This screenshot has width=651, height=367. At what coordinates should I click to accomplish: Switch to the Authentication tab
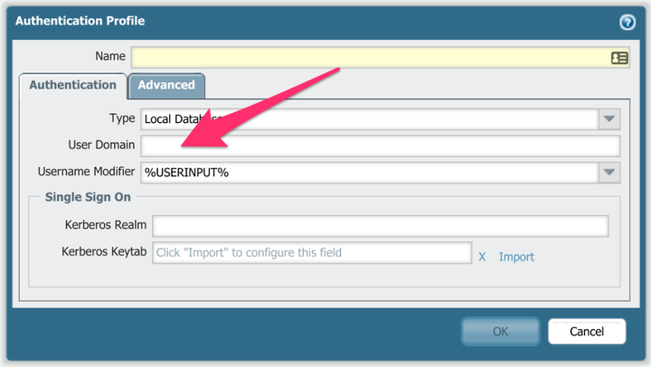click(72, 85)
